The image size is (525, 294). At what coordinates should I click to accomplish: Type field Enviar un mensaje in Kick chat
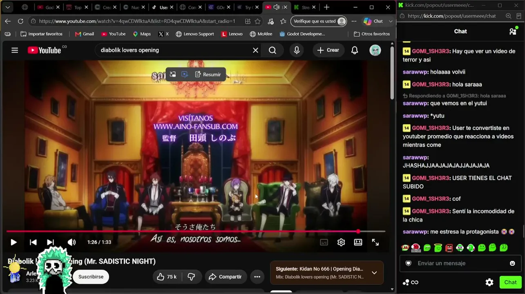[460, 263]
